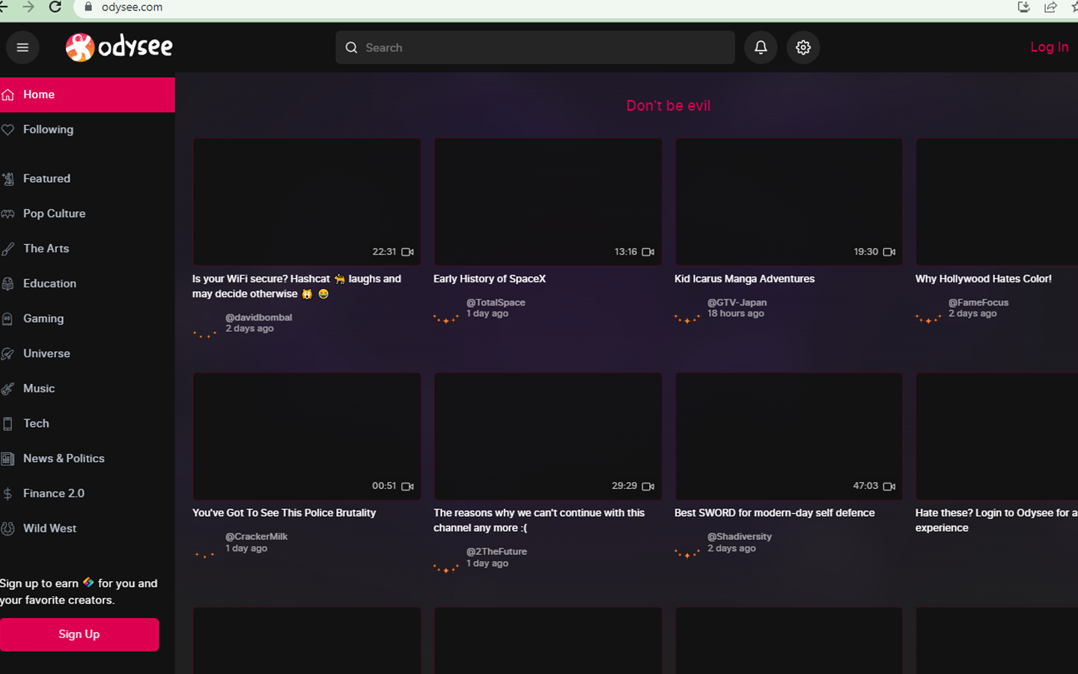
Task: Open the @TotalSpace channel link
Action: [x=496, y=303]
